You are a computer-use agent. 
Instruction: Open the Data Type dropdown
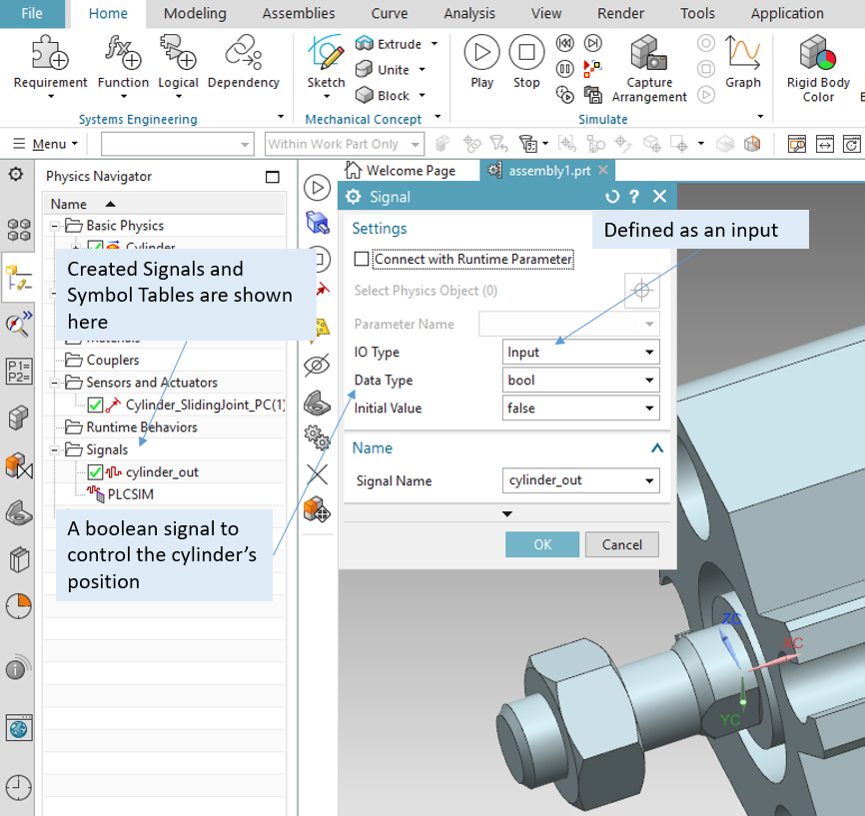click(x=580, y=380)
